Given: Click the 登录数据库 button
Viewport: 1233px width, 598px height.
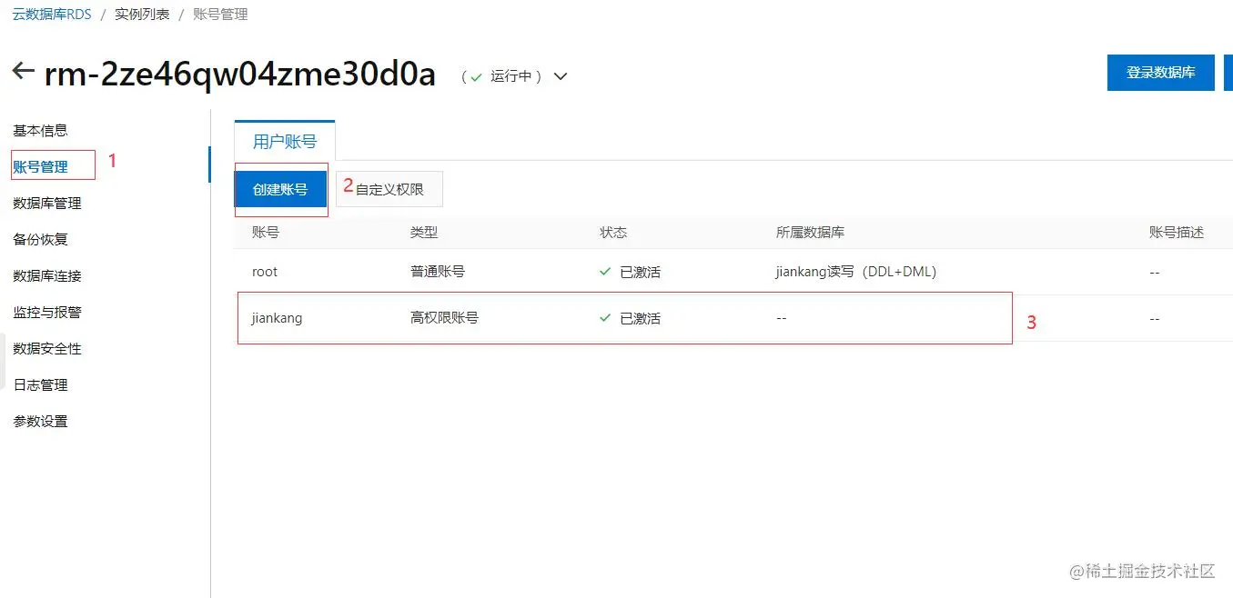Looking at the screenshot, I should (x=1160, y=73).
